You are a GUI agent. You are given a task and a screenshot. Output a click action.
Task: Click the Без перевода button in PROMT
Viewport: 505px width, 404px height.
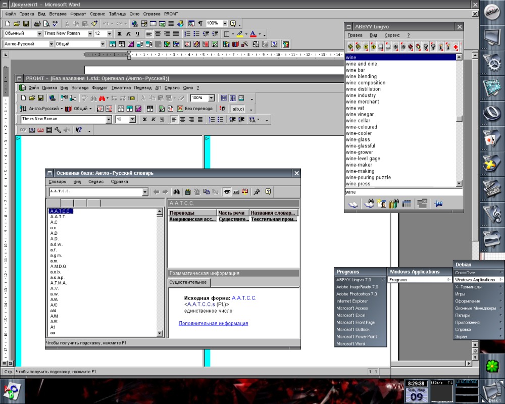195,109
